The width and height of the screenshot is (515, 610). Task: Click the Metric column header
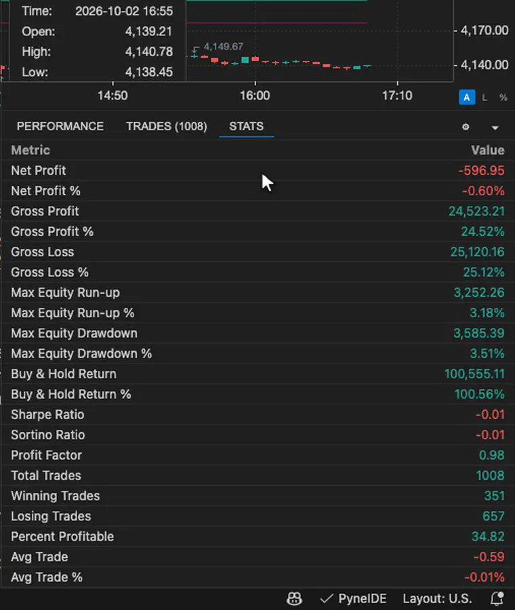coord(30,150)
